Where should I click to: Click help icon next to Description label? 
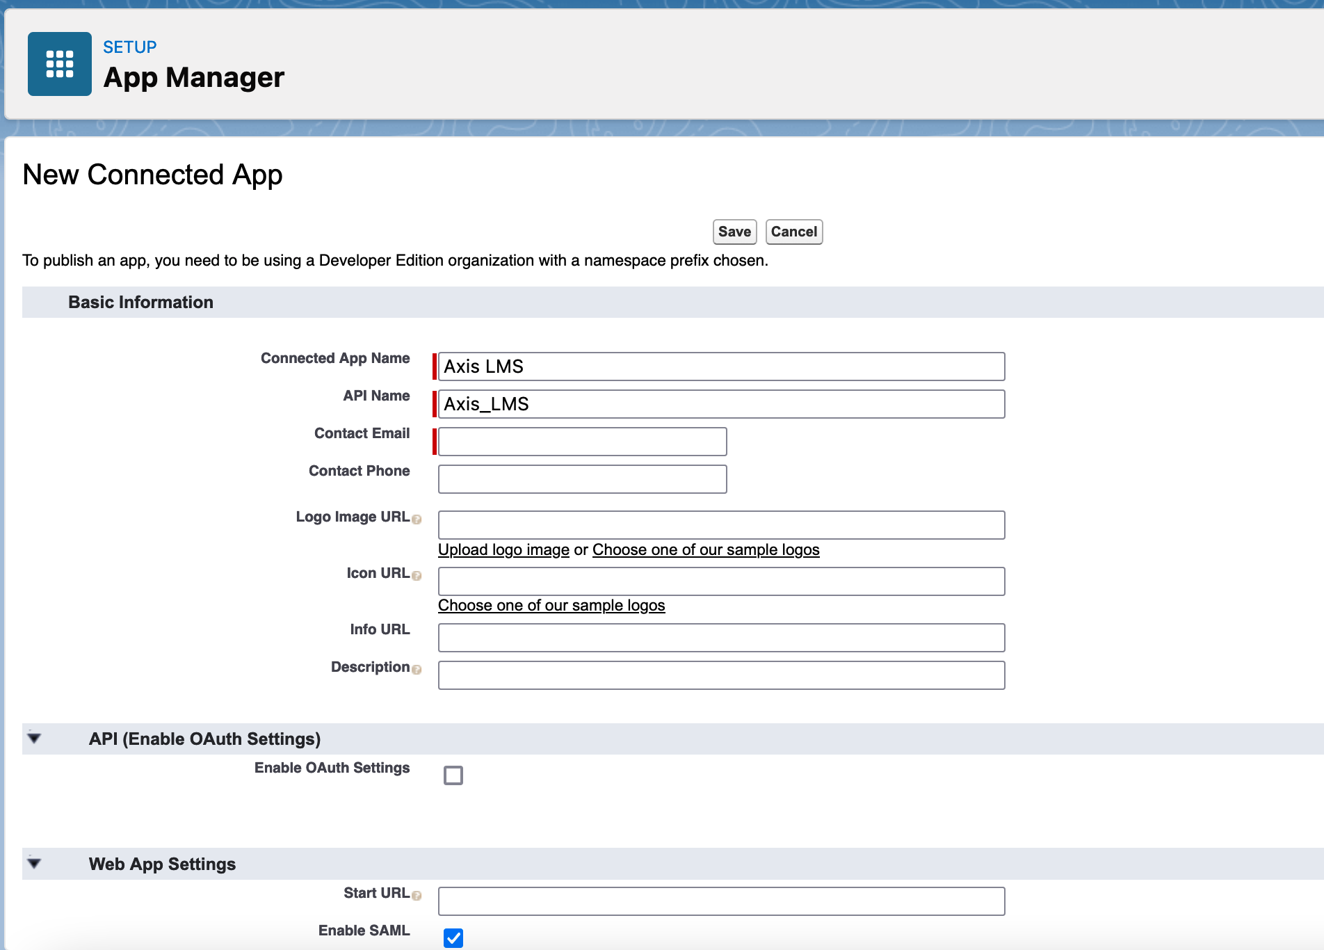point(417,670)
